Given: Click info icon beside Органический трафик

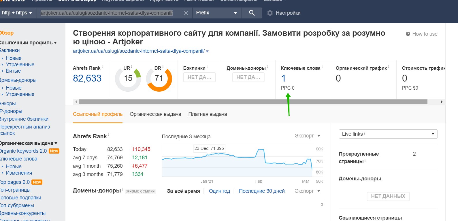Looking at the screenshot, I should pos(388,67).
